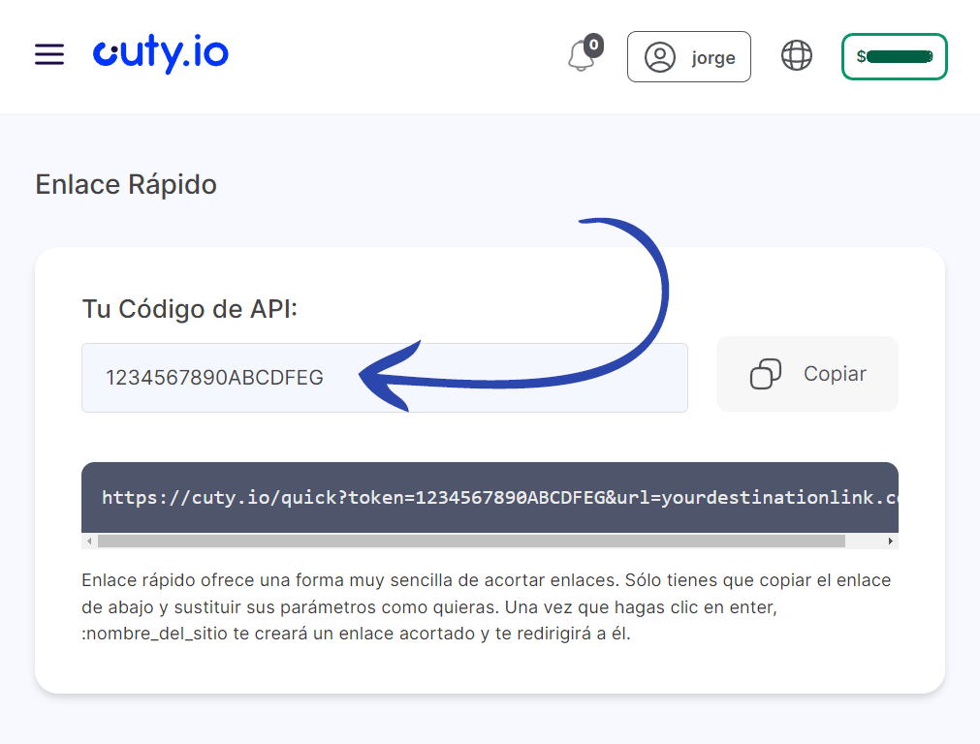980x744 pixels.
Task: Click the copy icon beside Copiar
Action: tap(765, 374)
